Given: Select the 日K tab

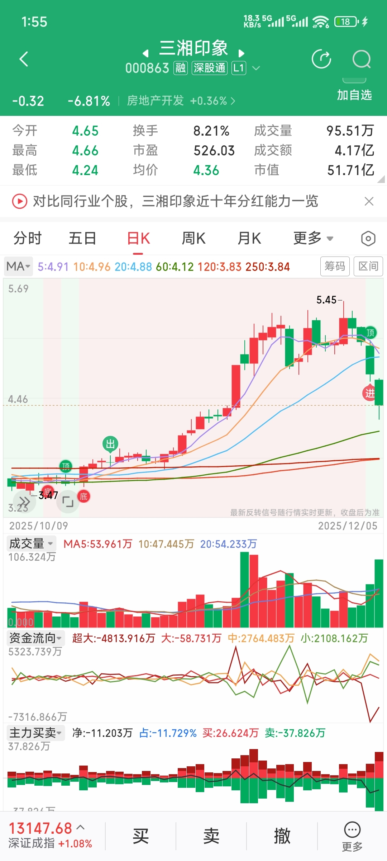Looking at the screenshot, I should coord(138,238).
